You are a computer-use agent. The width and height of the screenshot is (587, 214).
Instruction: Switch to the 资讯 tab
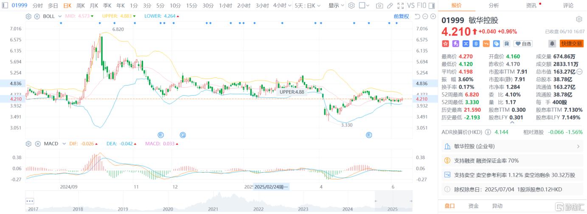click(x=531, y=6)
